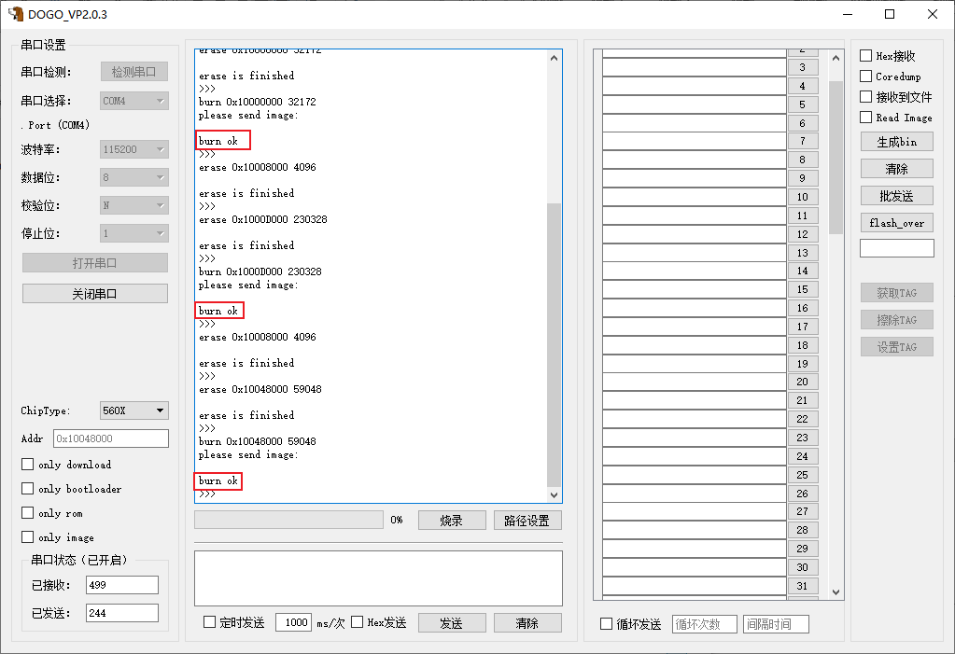Viewport: 955px width, 654px height.
Task: Click batch list scrollbar down arrow
Action: tap(836, 591)
